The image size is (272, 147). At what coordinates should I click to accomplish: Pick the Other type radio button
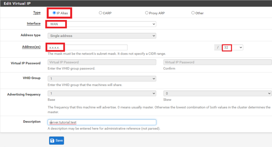click(193, 13)
